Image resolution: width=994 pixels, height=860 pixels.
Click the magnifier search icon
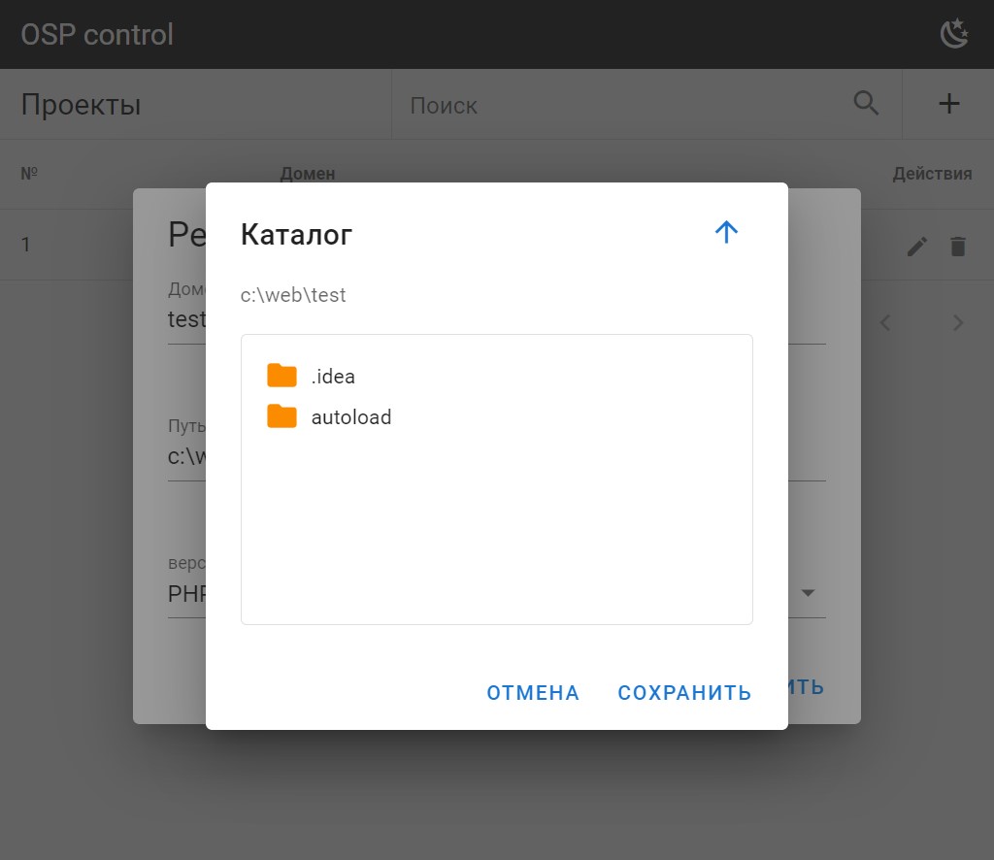point(866,104)
